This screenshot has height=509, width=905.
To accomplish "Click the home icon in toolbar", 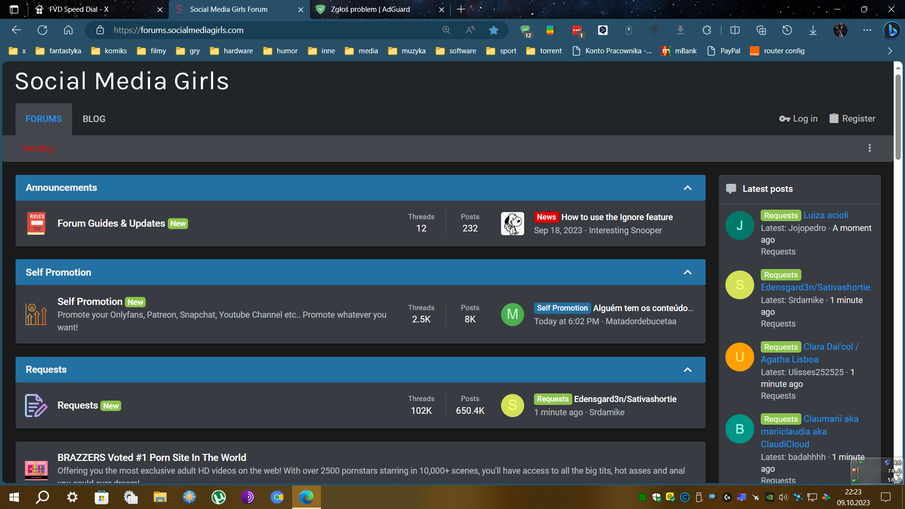I will coord(68,30).
